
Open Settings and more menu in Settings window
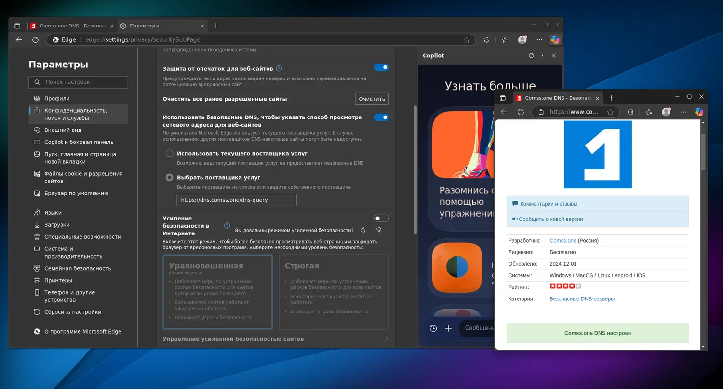pyautogui.click(x=539, y=40)
